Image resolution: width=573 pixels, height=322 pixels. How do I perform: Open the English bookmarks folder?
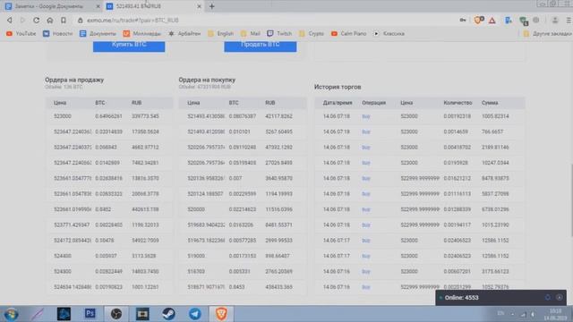pyautogui.click(x=220, y=34)
